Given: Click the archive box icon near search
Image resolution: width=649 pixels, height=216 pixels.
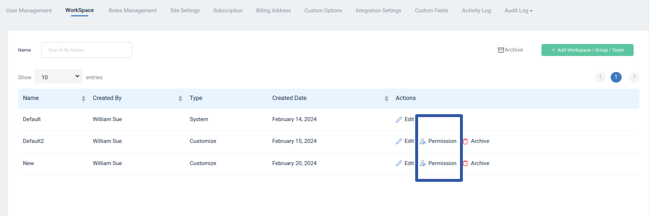Looking at the screenshot, I should pyautogui.click(x=501, y=50).
